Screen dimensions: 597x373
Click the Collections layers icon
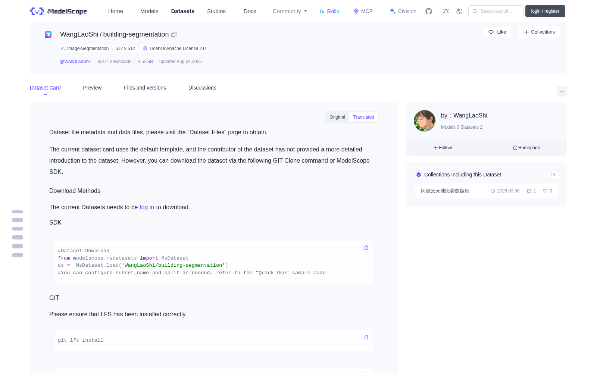(x=419, y=175)
